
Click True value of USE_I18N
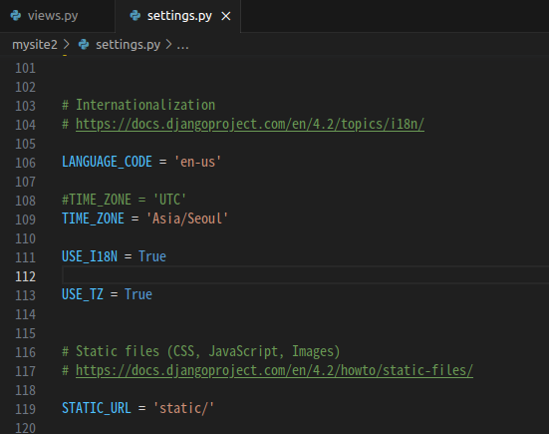tap(152, 256)
